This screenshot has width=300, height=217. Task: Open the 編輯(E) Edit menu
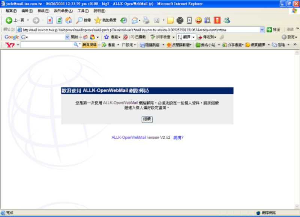coord(27,11)
